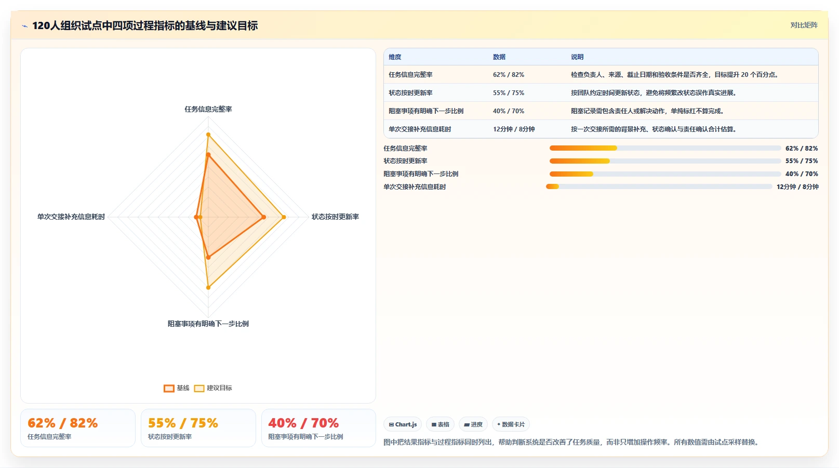Click the 维度 column header
Viewport: 839px width, 468px height.
coord(395,57)
